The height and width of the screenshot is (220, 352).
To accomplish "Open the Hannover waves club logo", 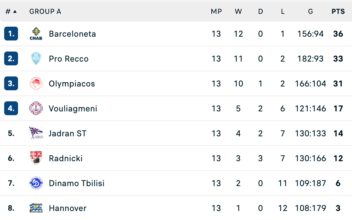I will (x=36, y=208).
